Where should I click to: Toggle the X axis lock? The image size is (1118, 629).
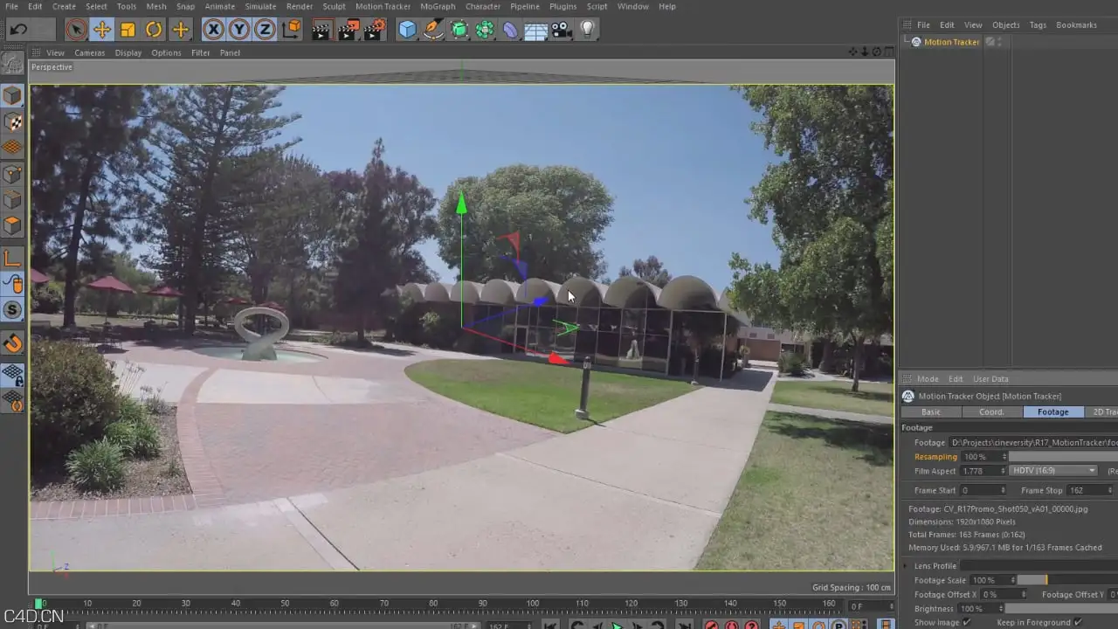point(213,30)
